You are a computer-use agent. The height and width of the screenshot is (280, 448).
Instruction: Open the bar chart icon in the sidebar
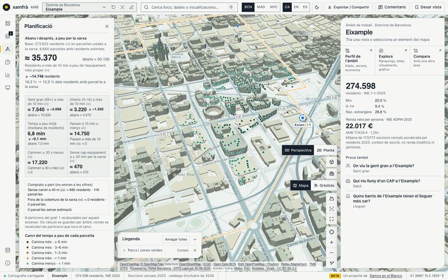[8, 75]
